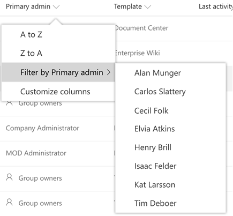Click the Document Center template cell

tap(141, 28)
